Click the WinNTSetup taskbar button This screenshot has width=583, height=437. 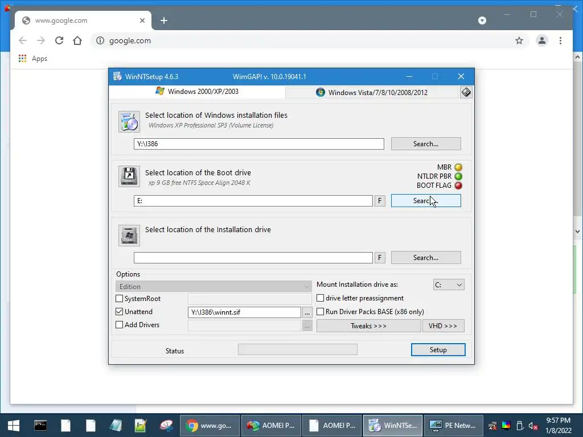click(393, 426)
